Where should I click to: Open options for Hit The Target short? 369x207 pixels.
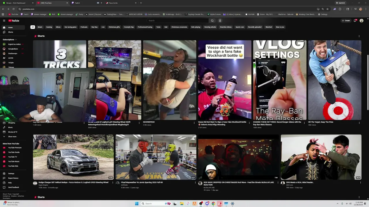[x=359, y=123]
